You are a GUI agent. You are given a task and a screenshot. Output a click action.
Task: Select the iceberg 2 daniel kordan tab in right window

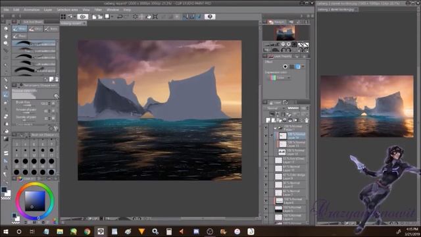point(337,9)
